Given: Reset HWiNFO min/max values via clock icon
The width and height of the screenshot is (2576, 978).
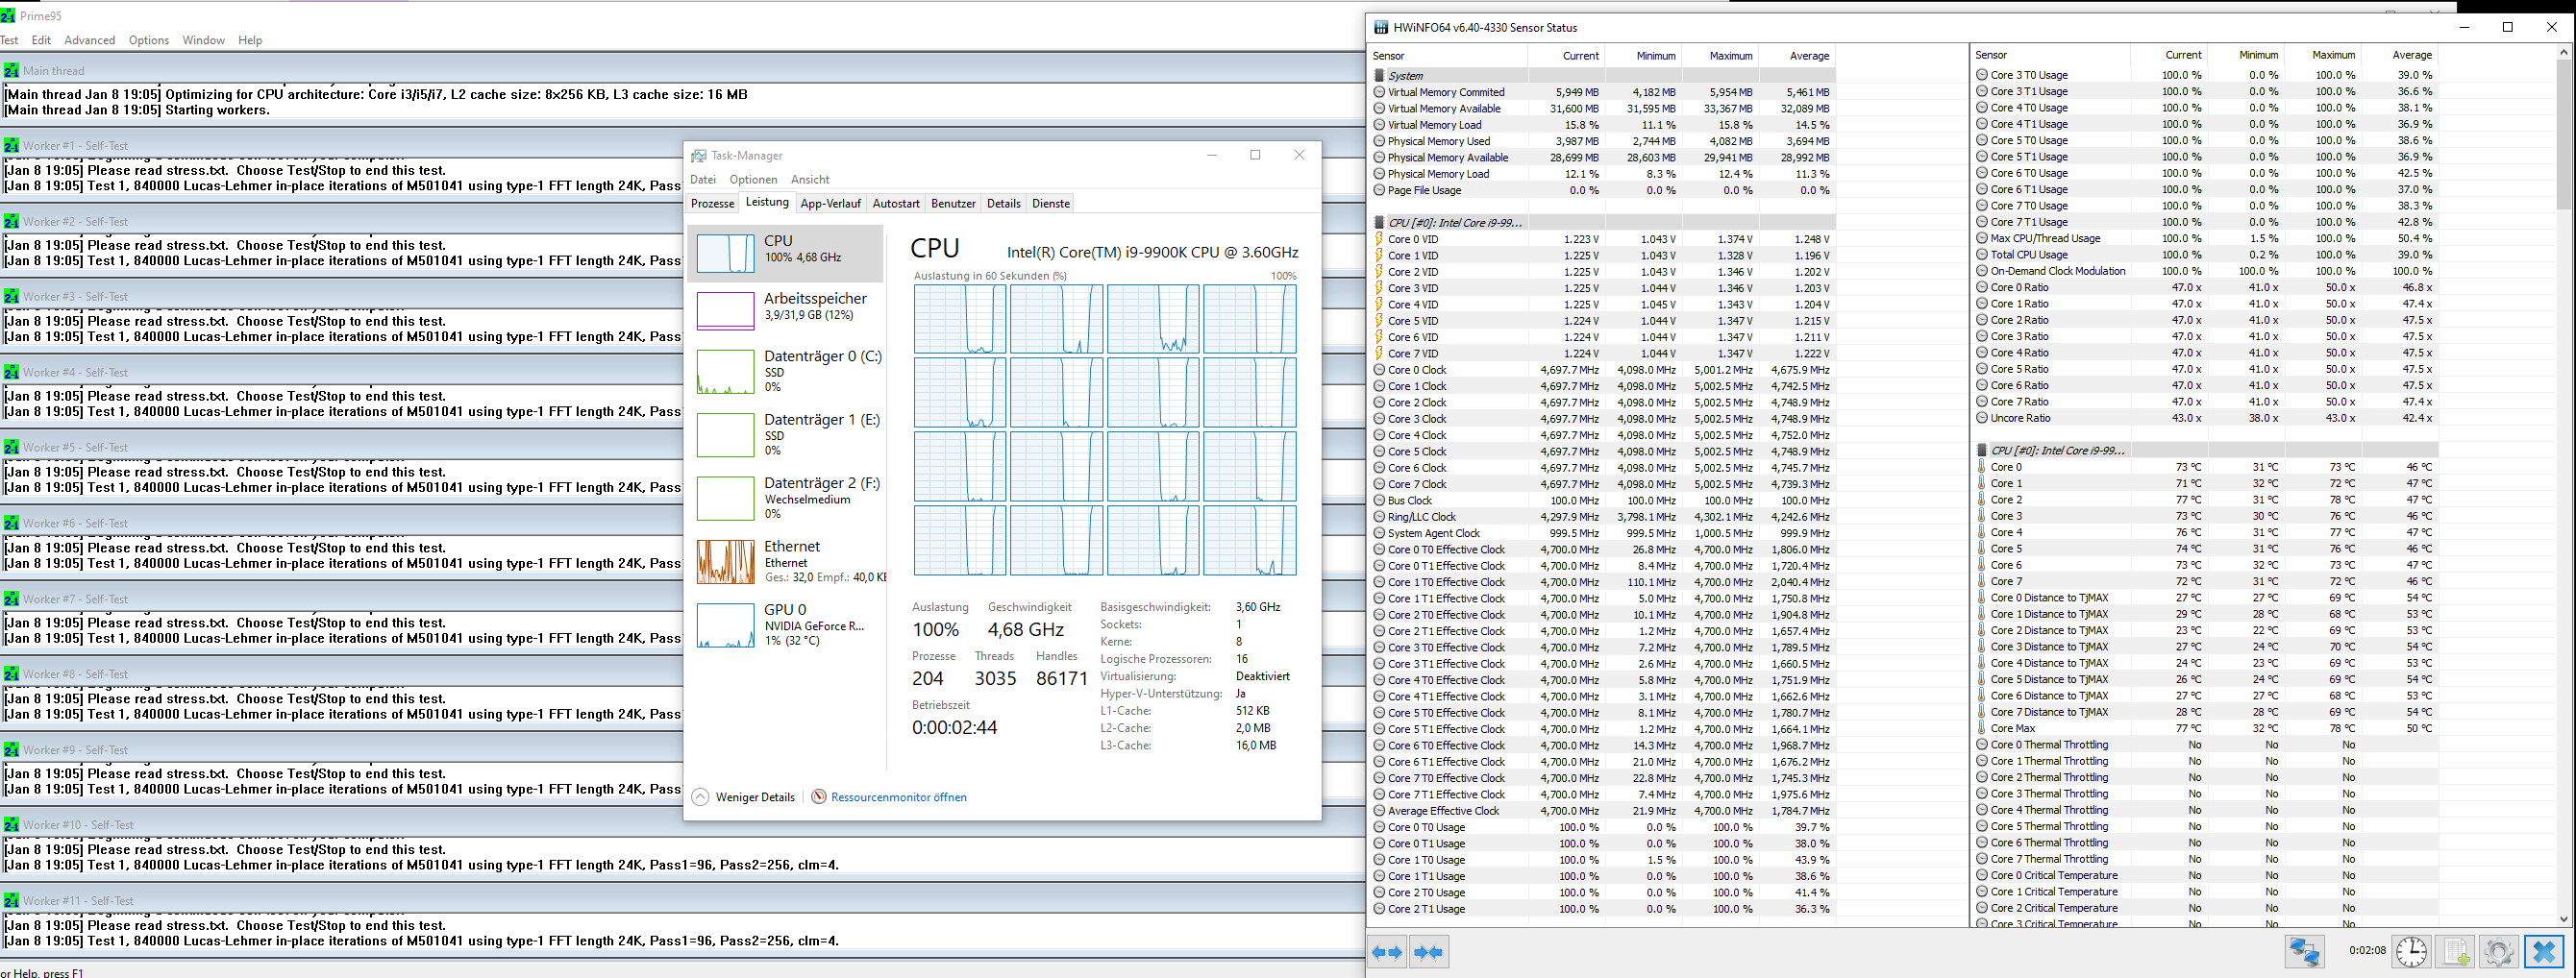Looking at the screenshot, I should click(2411, 951).
